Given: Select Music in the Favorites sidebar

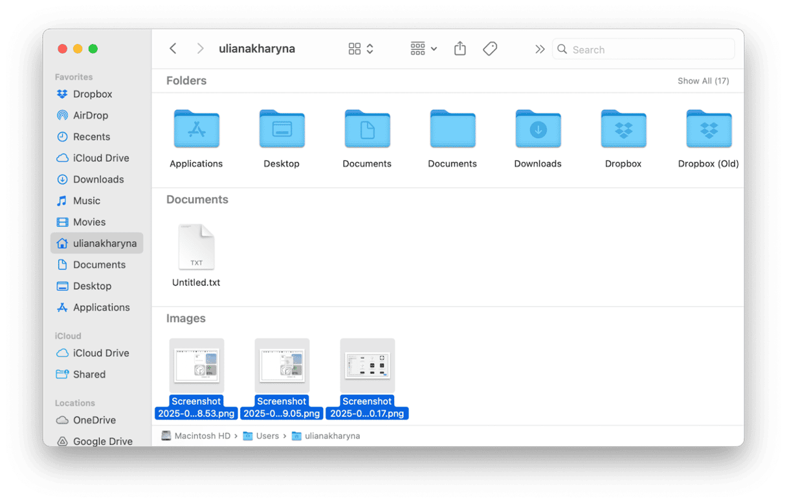Looking at the screenshot, I should click(86, 200).
